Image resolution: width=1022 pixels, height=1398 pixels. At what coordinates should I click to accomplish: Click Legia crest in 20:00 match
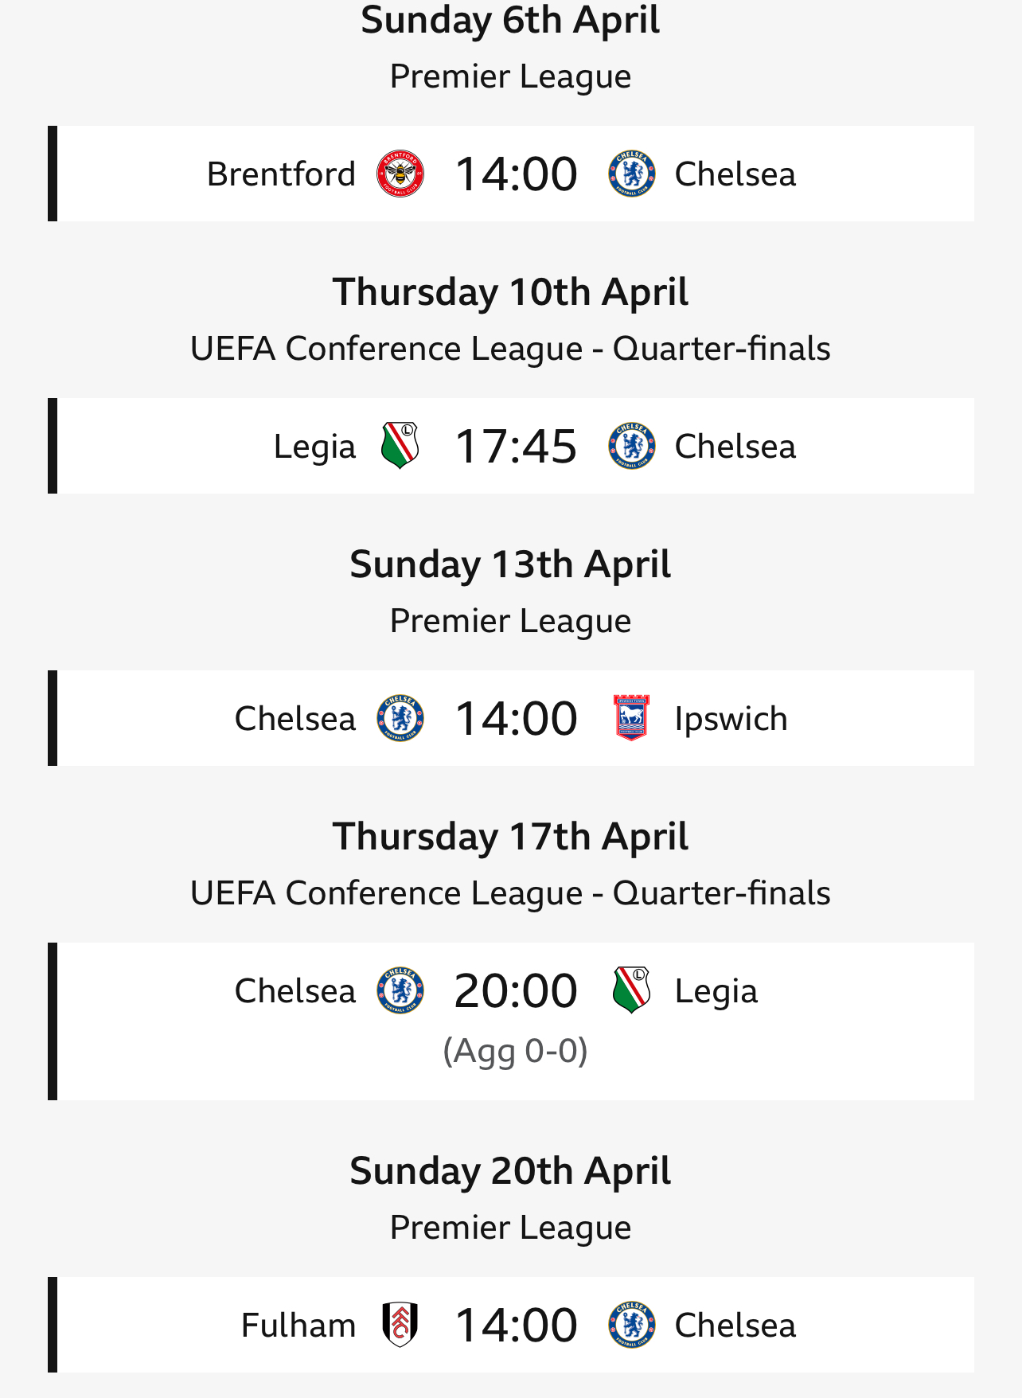pos(632,990)
